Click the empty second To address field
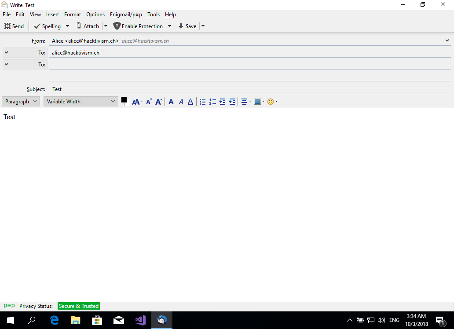This screenshot has width=454, height=329. 250,64
